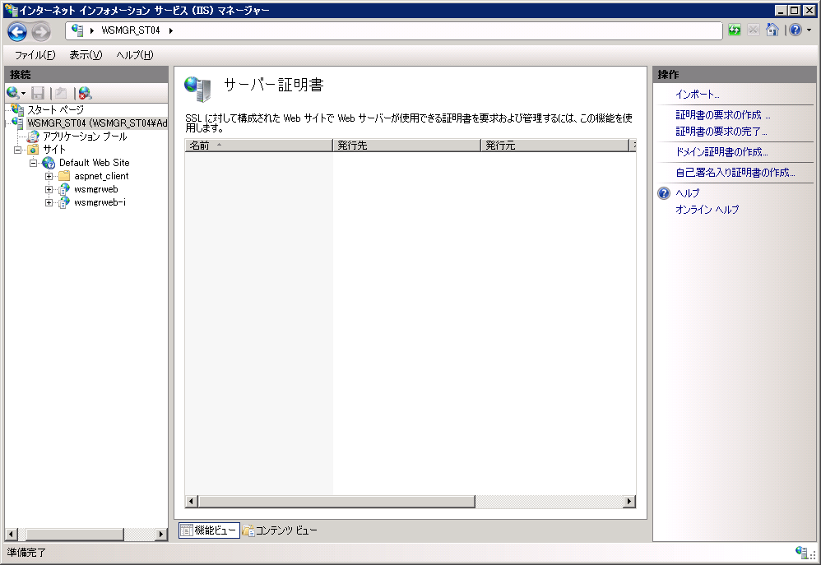Open ヘルプ link in actions pane

click(x=688, y=193)
